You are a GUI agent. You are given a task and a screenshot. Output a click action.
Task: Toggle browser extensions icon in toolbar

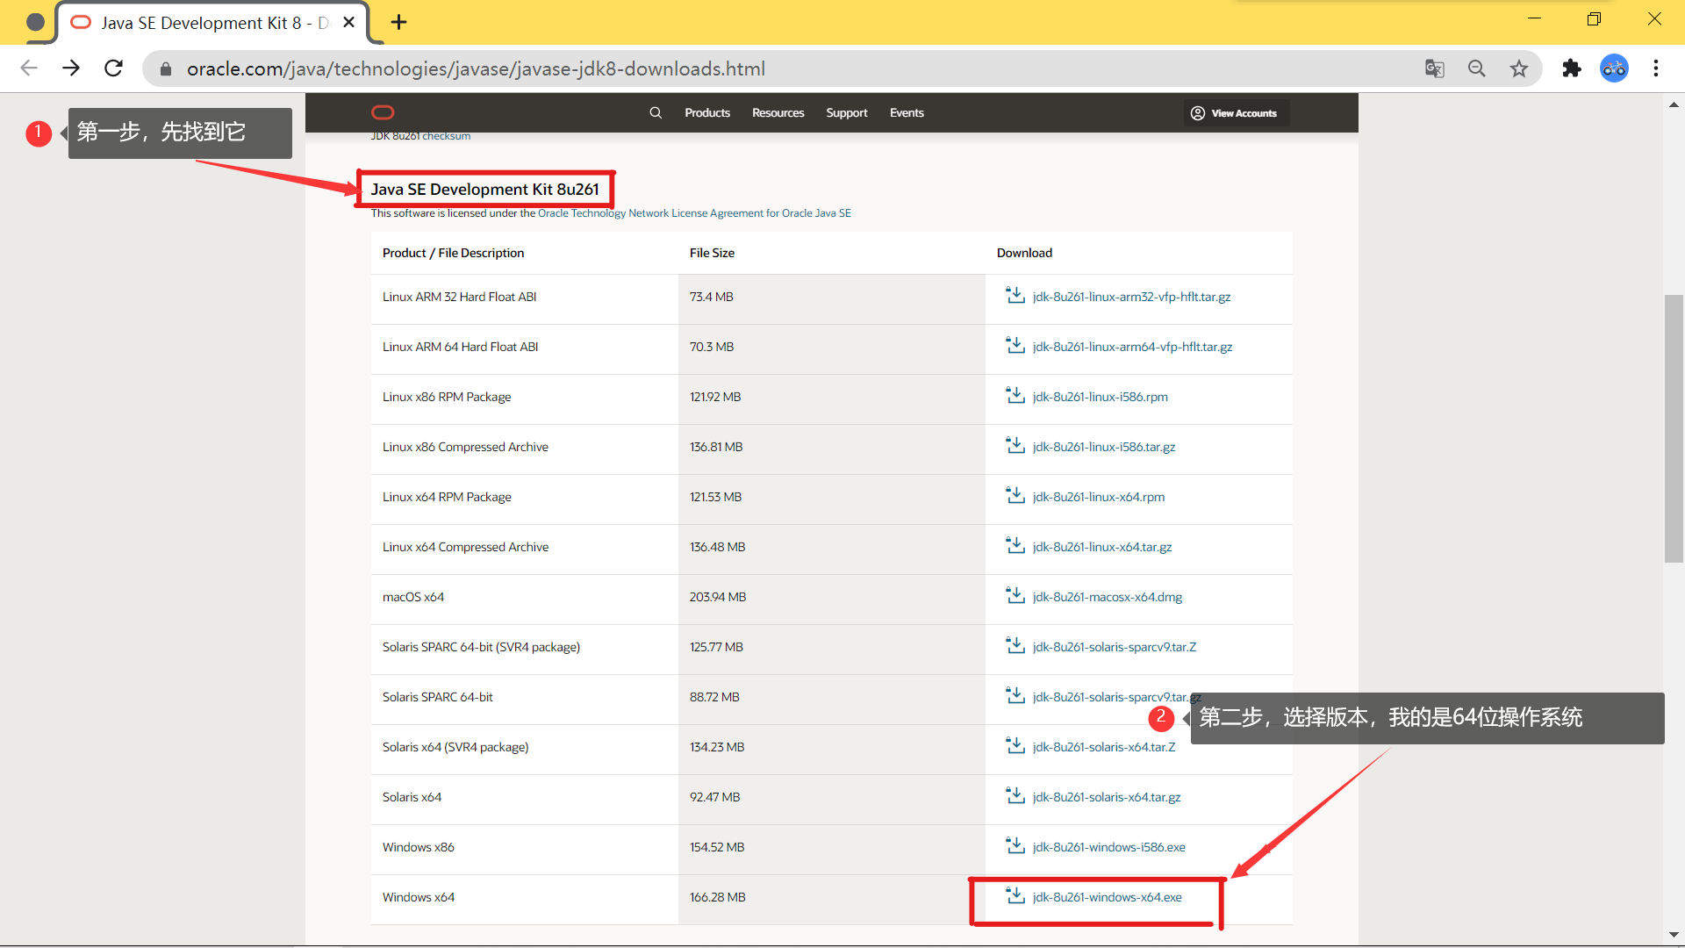(1572, 68)
